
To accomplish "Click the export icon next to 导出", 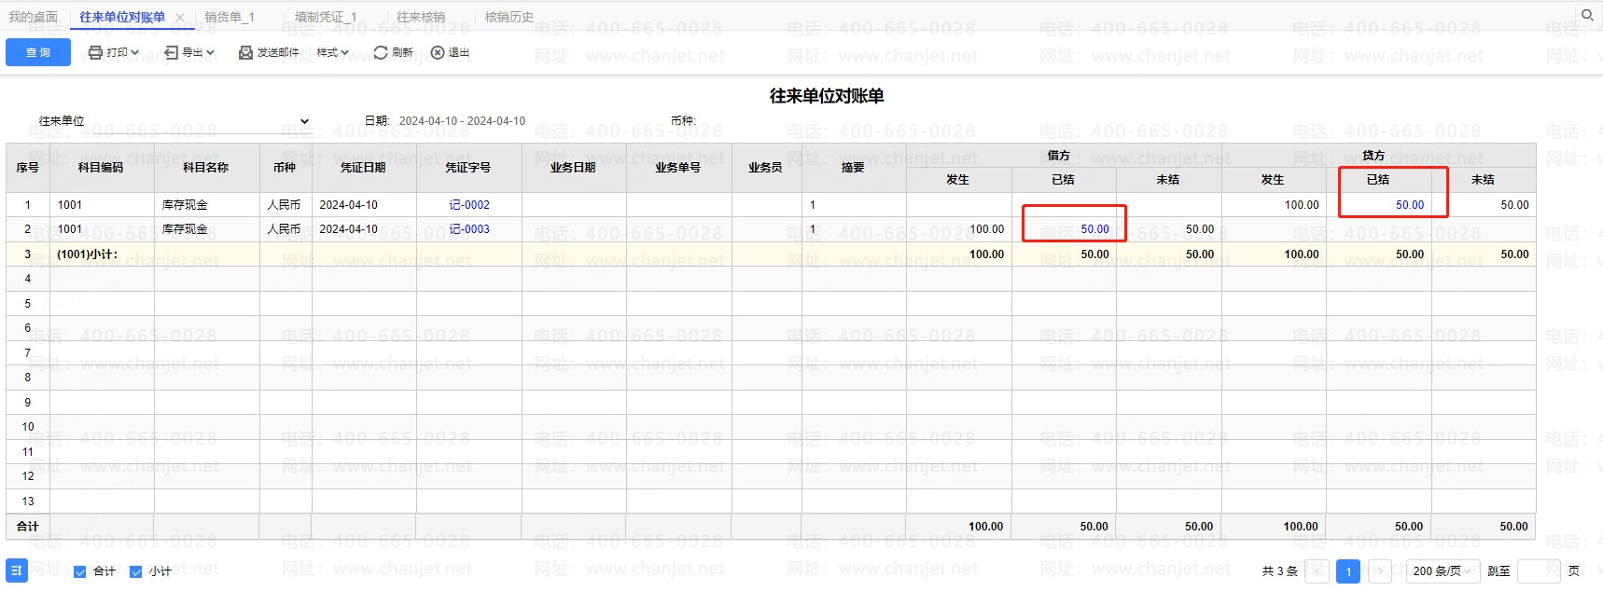I will (171, 53).
